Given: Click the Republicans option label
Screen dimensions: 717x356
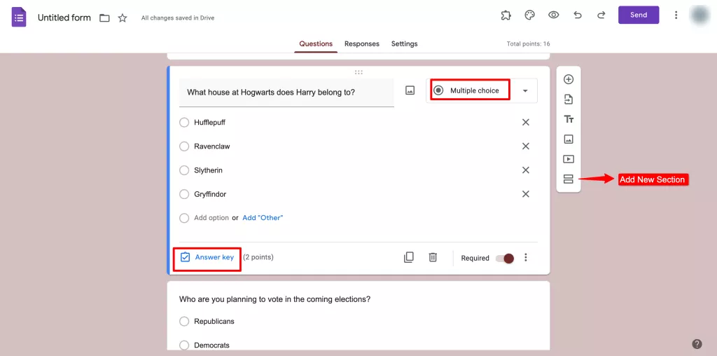Looking at the screenshot, I should (214, 321).
